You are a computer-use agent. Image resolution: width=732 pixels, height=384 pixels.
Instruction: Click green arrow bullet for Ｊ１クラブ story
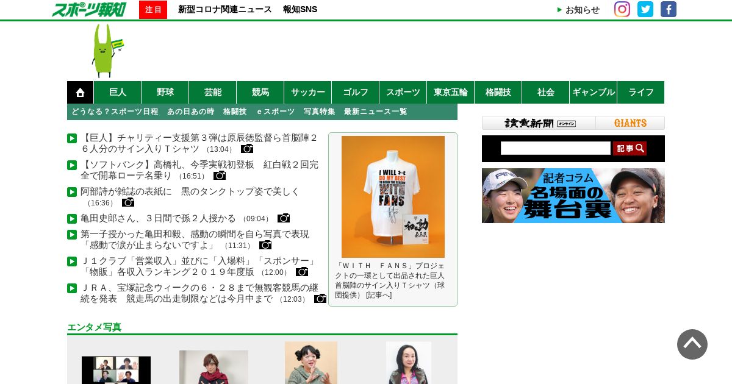pos(72,261)
